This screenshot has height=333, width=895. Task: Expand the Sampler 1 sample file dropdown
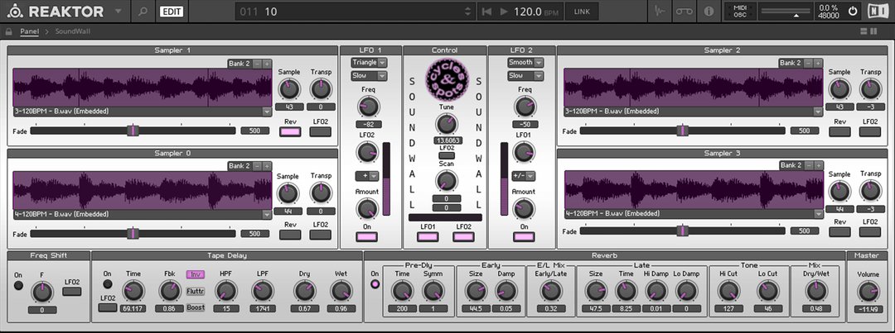click(267, 111)
